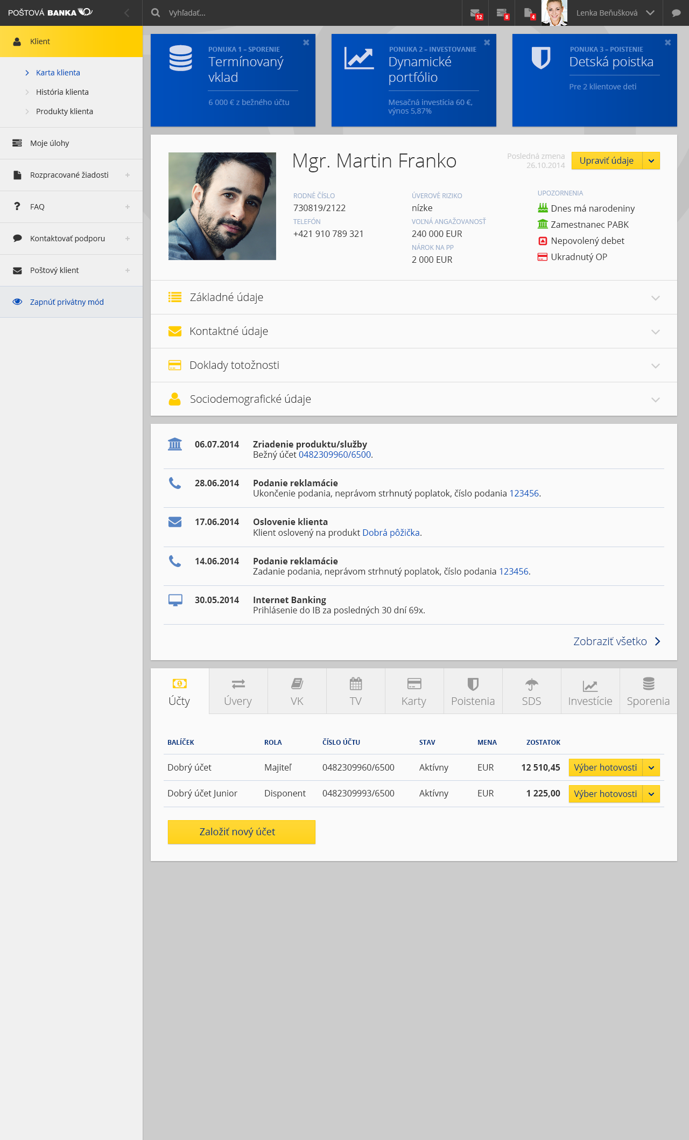Click Zobraziť všetko to show all history
The image size is (689, 1140).
(x=617, y=641)
